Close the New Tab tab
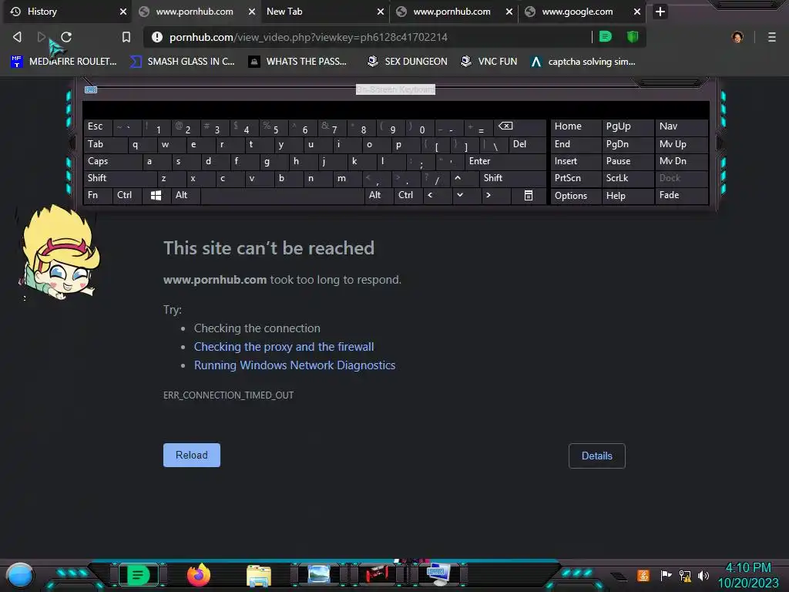This screenshot has width=789, height=592. coord(381,12)
